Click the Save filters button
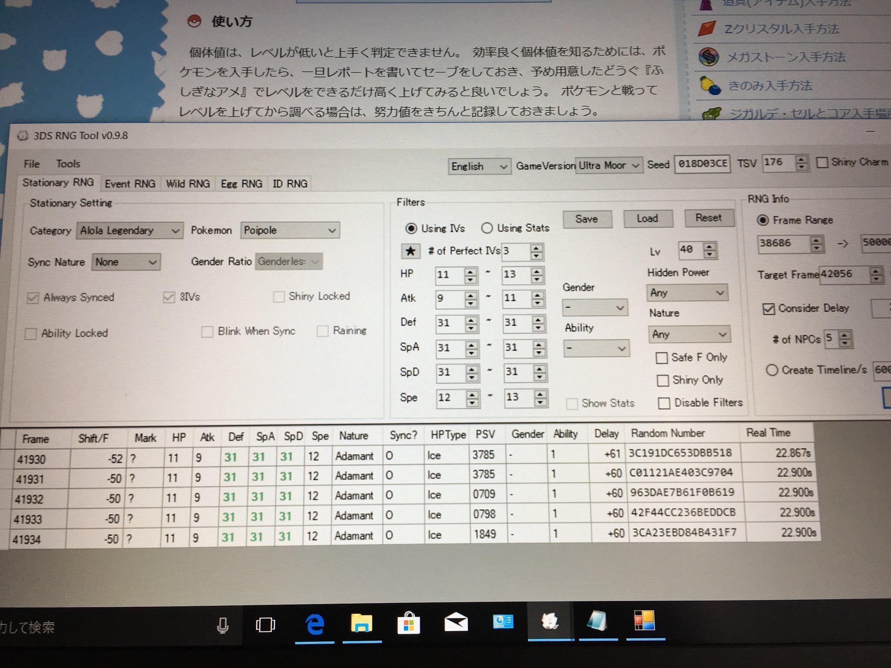The height and width of the screenshot is (668, 891). coord(587,219)
